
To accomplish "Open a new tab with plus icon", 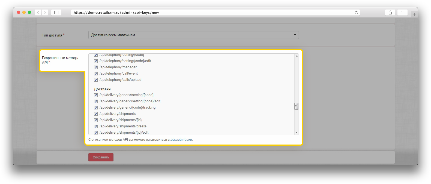I will (x=414, y=14).
